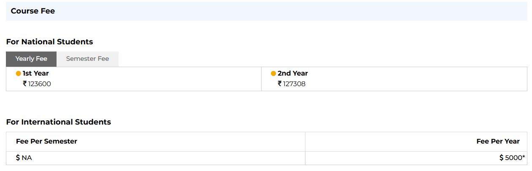The height and width of the screenshot is (171, 532).
Task: Click the orange dot beside 1st Year
Action: (x=19, y=73)
